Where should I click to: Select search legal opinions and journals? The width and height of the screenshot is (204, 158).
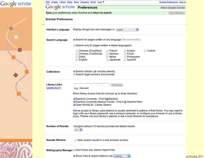click(74, 75)
